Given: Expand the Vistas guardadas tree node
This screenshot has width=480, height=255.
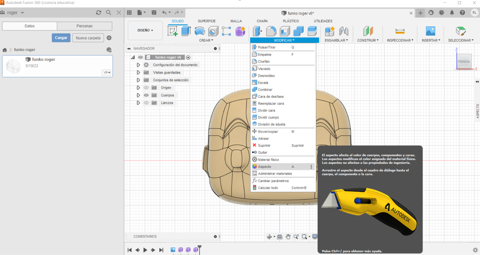Looking at the screenshot, I should 138,73.
